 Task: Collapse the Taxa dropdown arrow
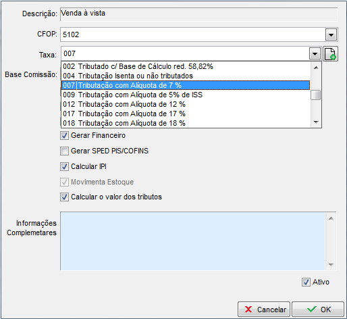point(315,54)
